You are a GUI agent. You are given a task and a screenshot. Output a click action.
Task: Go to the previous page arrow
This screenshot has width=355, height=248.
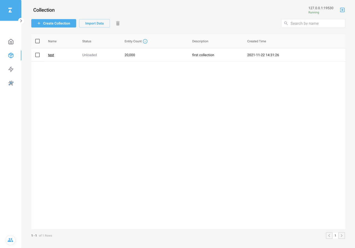(329, 236)
